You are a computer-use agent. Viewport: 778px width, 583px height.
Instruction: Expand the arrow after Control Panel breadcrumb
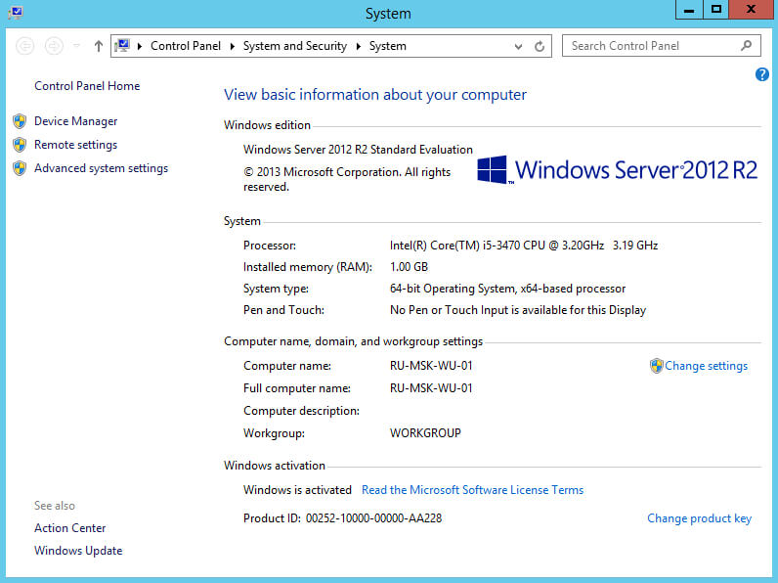[233, 46]
